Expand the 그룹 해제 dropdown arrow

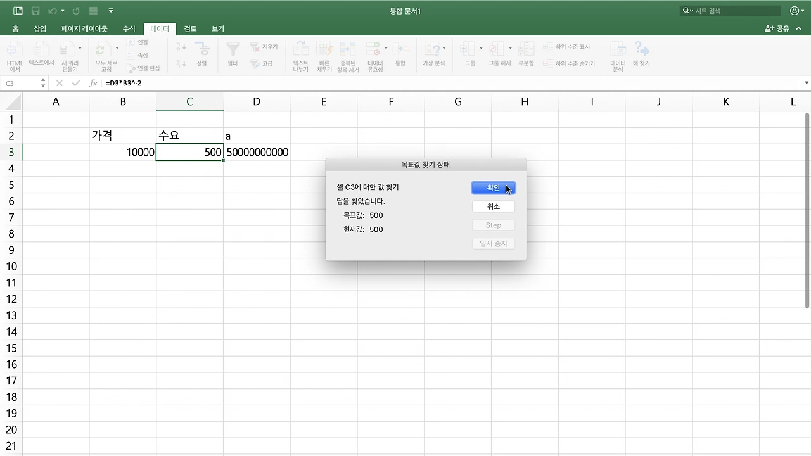pyautogui.click(x=511, y=48)
